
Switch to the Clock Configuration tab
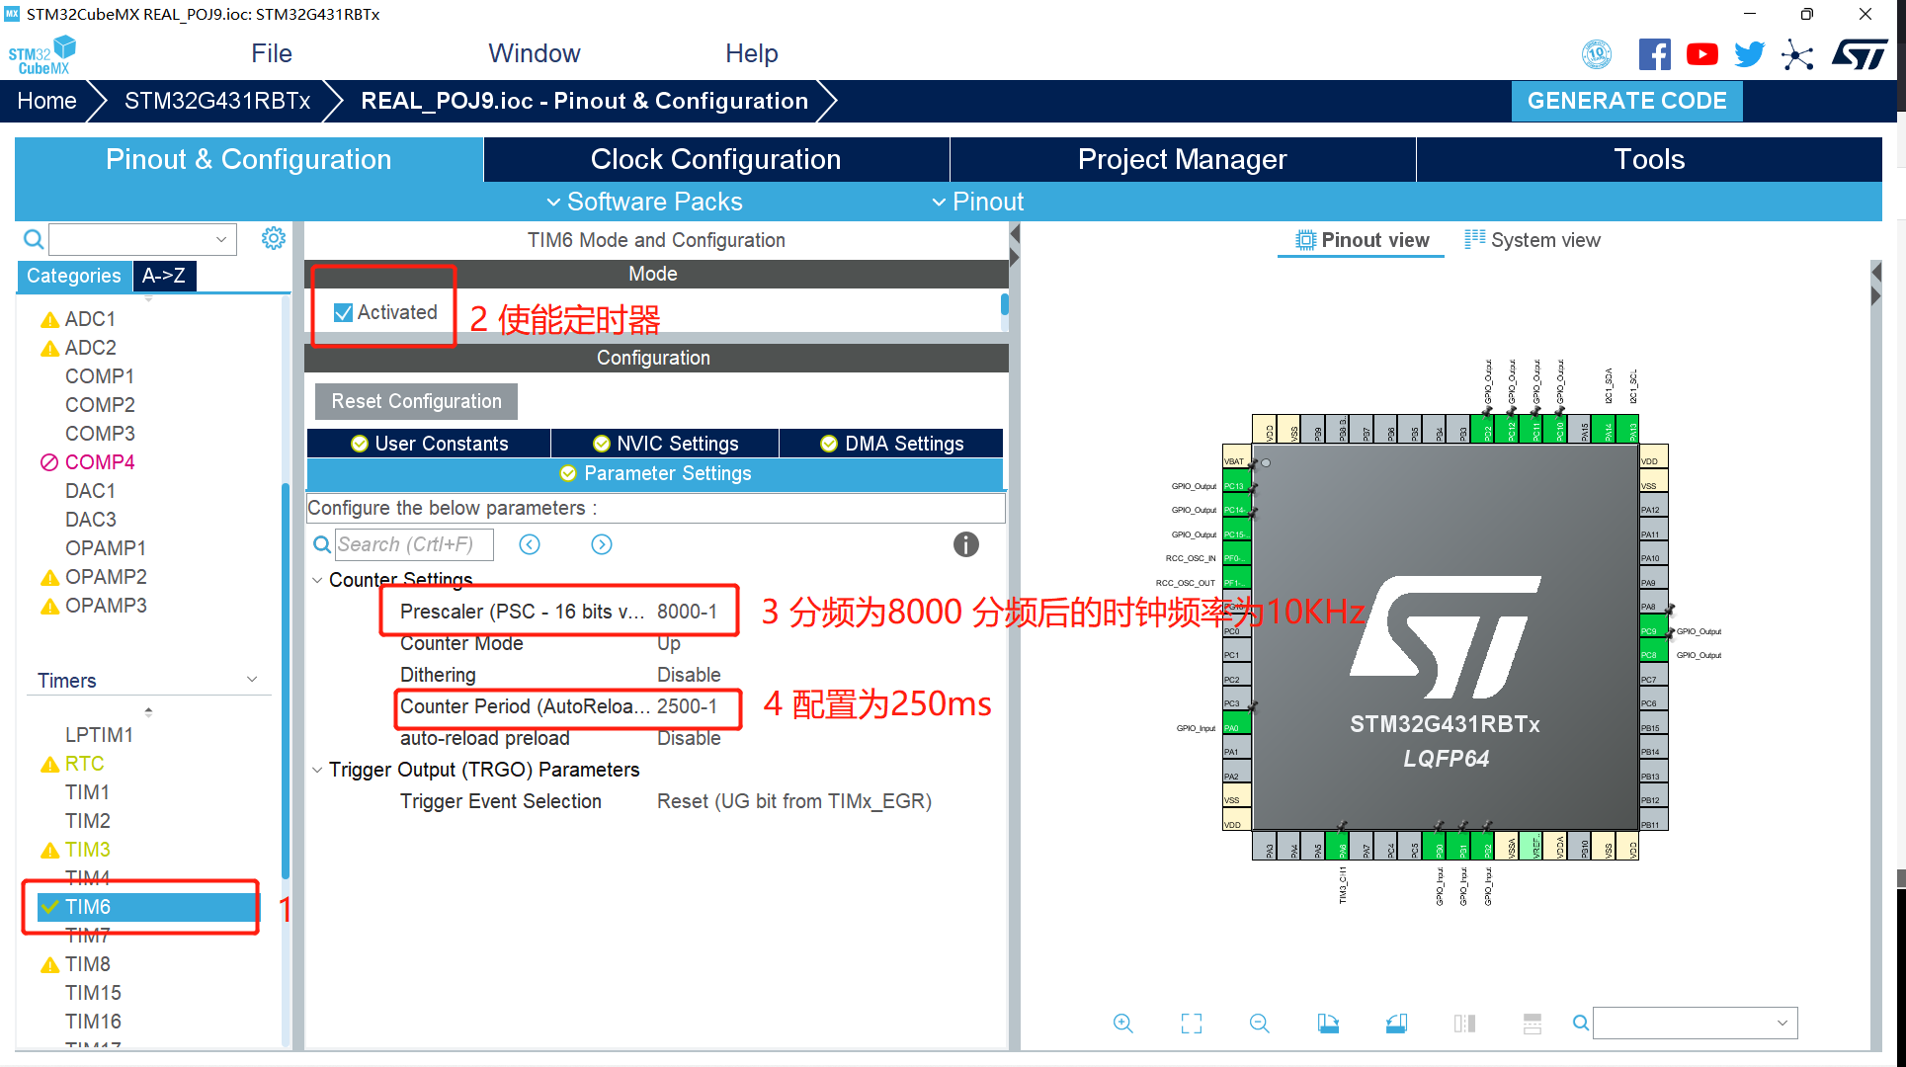tap(715, 159)
